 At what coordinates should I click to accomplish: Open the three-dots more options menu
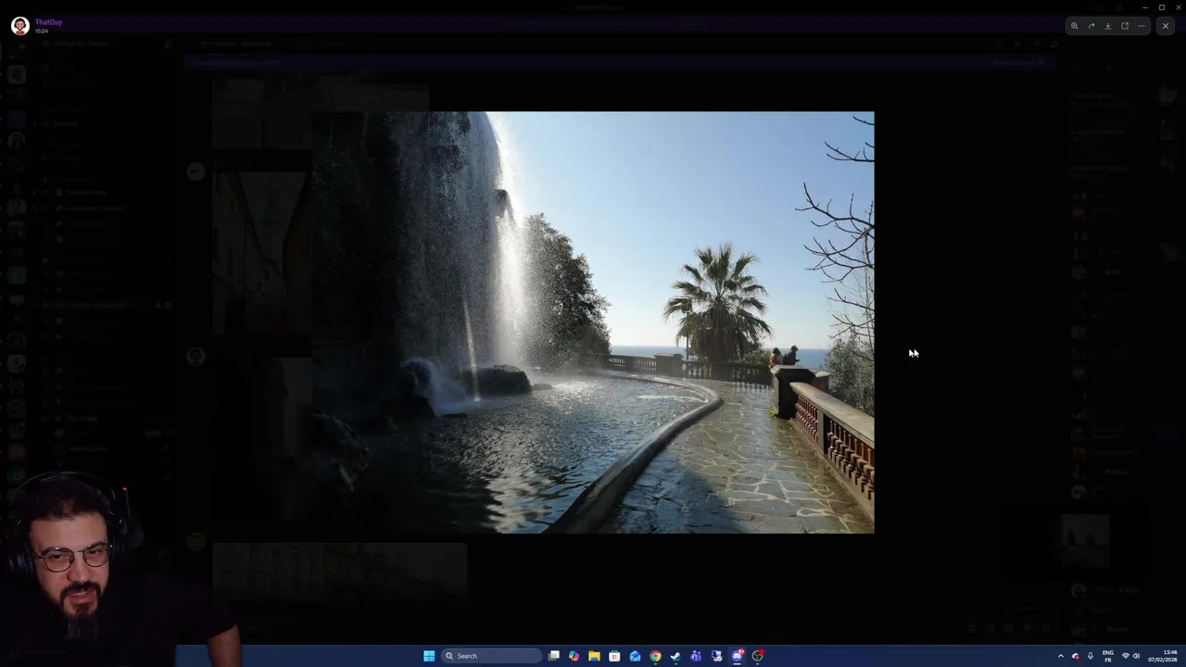click(1142, 26)
